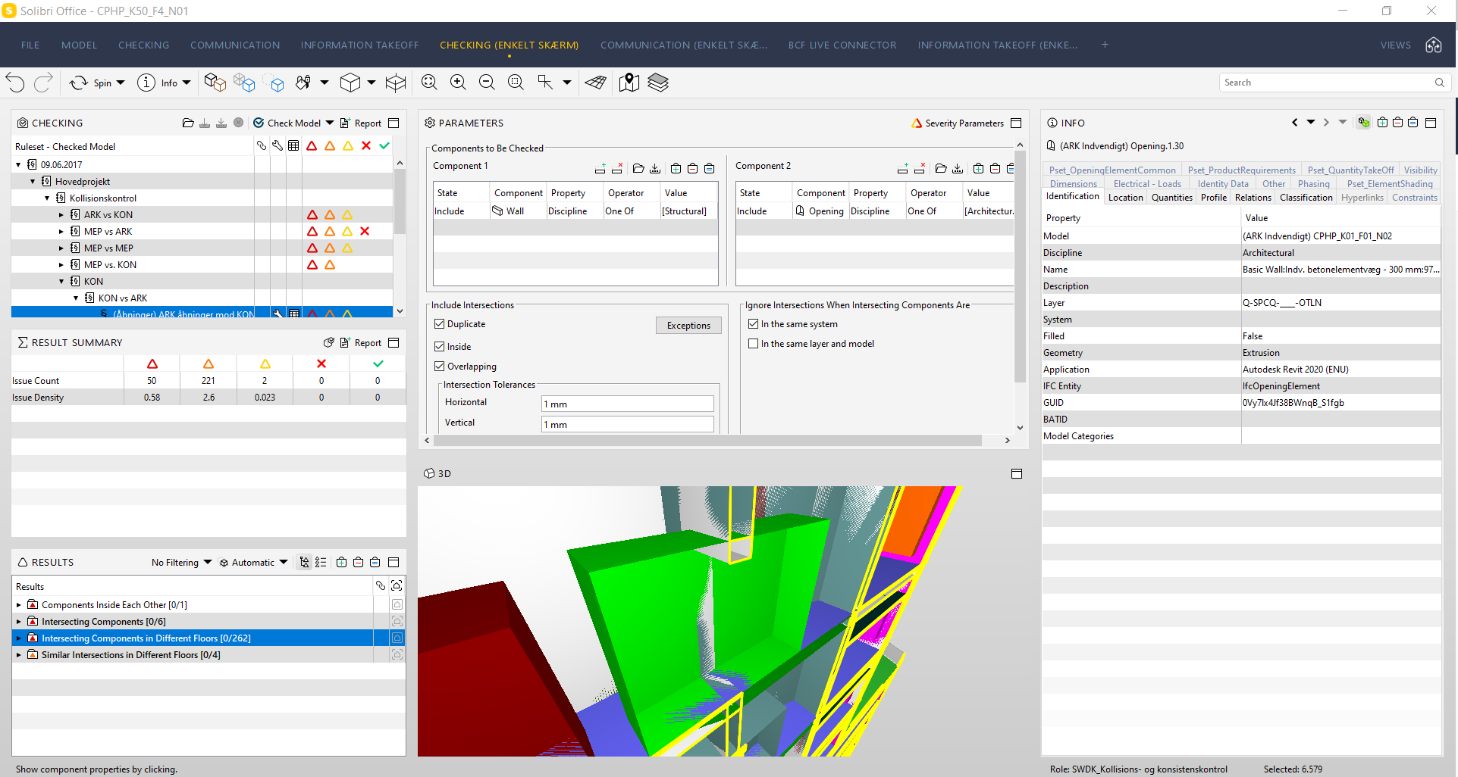
Task: Click the Zoom Out magnifier icon
Action: [x=487, y=83]
